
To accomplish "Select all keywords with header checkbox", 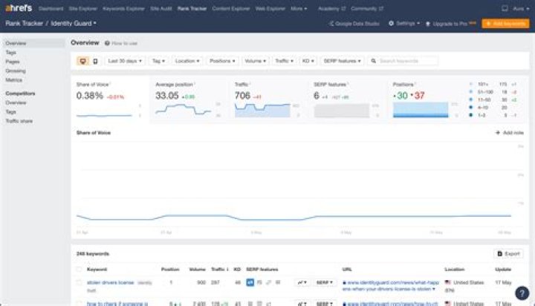I will coord(80,269).
